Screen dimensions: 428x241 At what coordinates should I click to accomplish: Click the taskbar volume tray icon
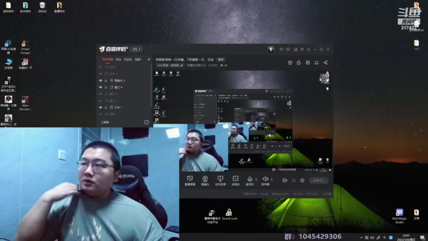pos(372,238)
